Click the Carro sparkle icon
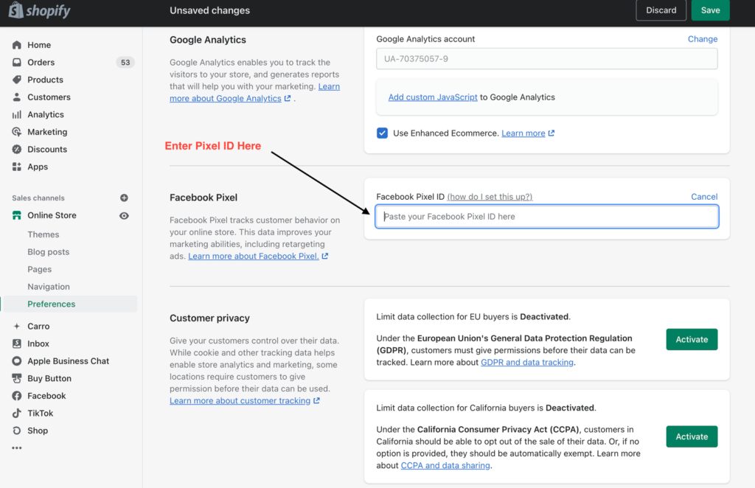The image size is (755, 488). coord(17,326)
